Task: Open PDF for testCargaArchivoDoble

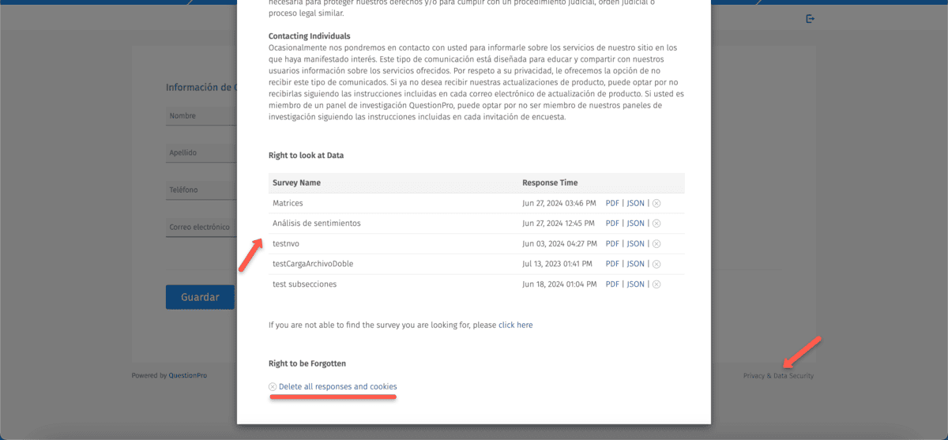Action: 612,264
